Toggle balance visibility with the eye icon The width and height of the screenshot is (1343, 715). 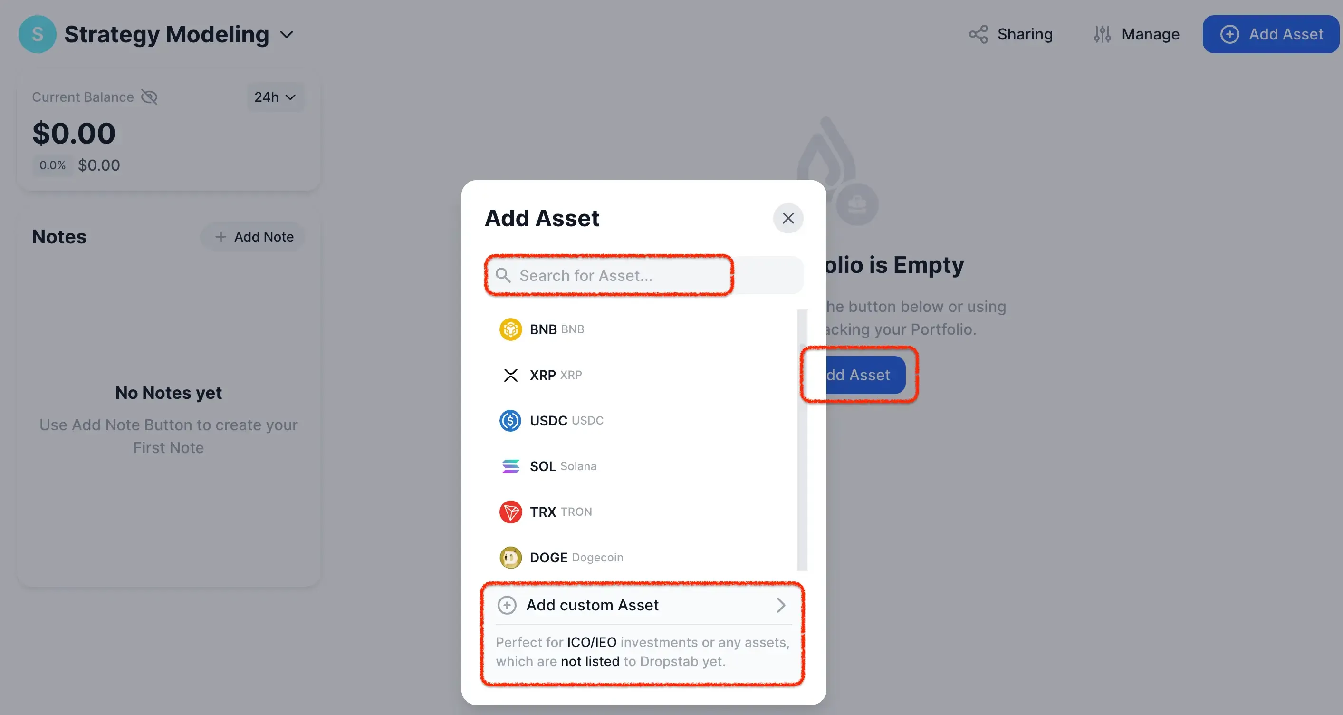click(x=149, y=97)
